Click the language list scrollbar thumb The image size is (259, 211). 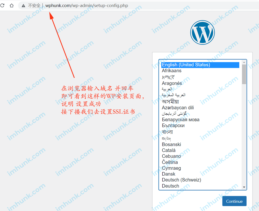pos(244,74)
